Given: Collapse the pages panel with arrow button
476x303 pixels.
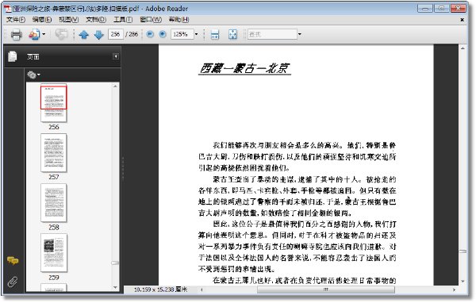Looking at the screenshot, I should 116,56.
